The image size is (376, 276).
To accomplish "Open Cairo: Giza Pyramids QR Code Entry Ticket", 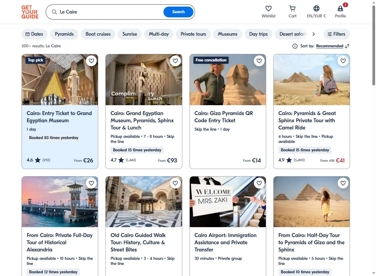I will [224, 117].
